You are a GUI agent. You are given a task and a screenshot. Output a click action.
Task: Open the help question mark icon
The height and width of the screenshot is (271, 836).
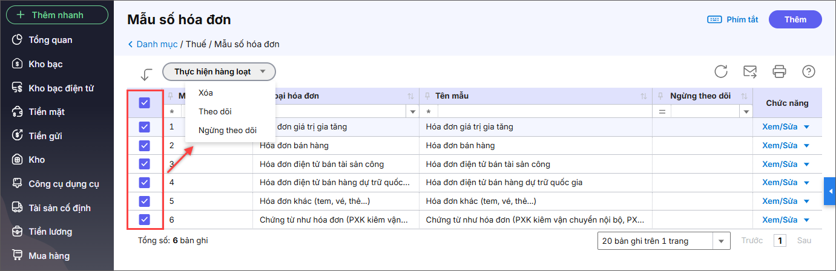(808, 71)
